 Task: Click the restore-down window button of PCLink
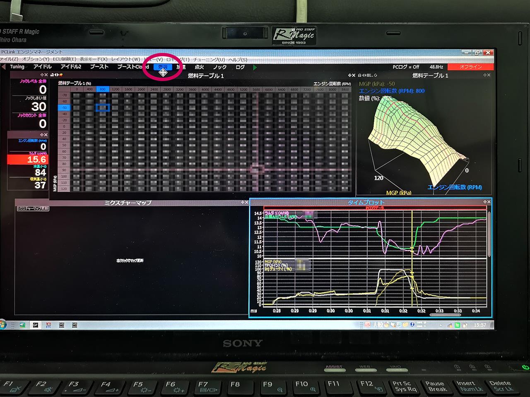[x=477, y=53]
